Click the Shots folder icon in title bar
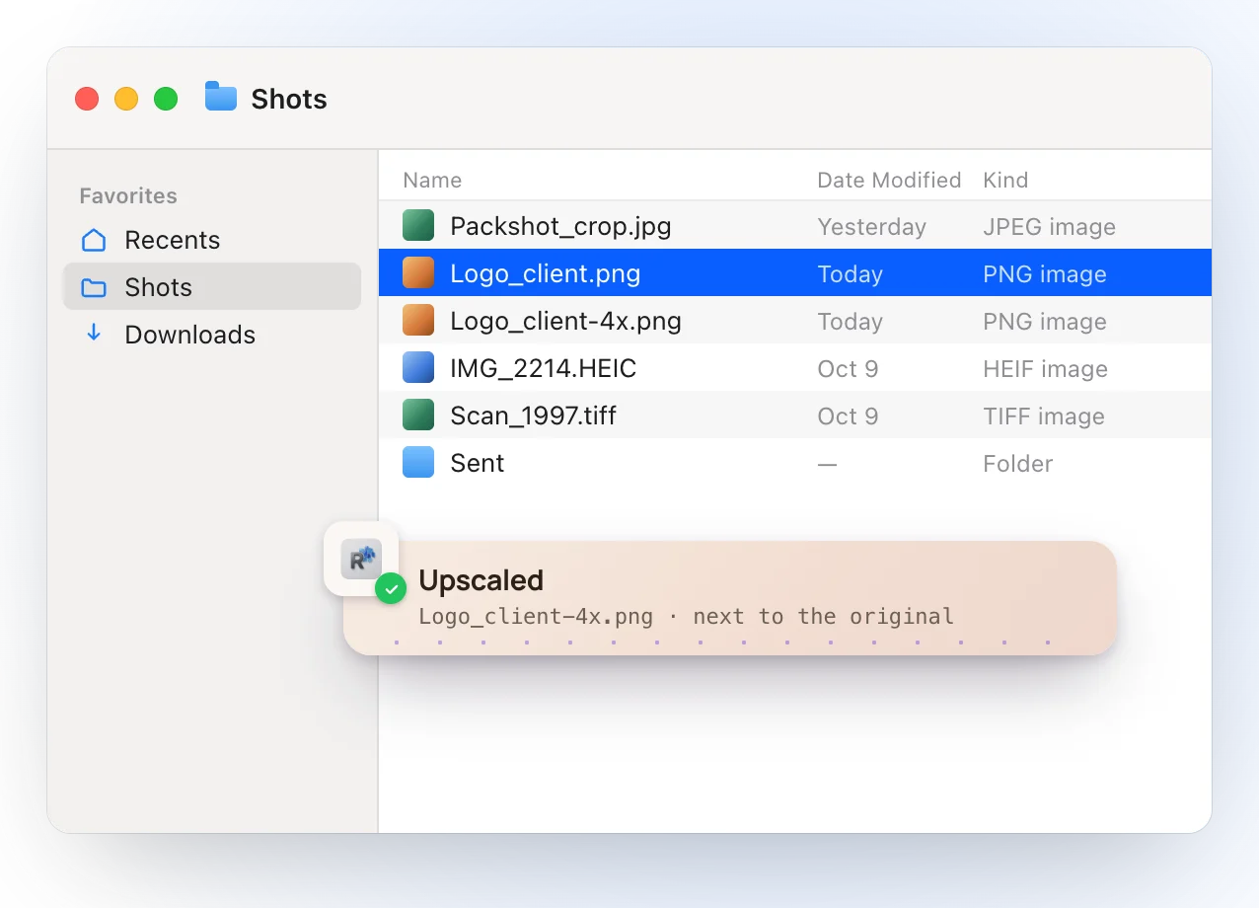The image size is (1259, 908). (x=221, y=97)
